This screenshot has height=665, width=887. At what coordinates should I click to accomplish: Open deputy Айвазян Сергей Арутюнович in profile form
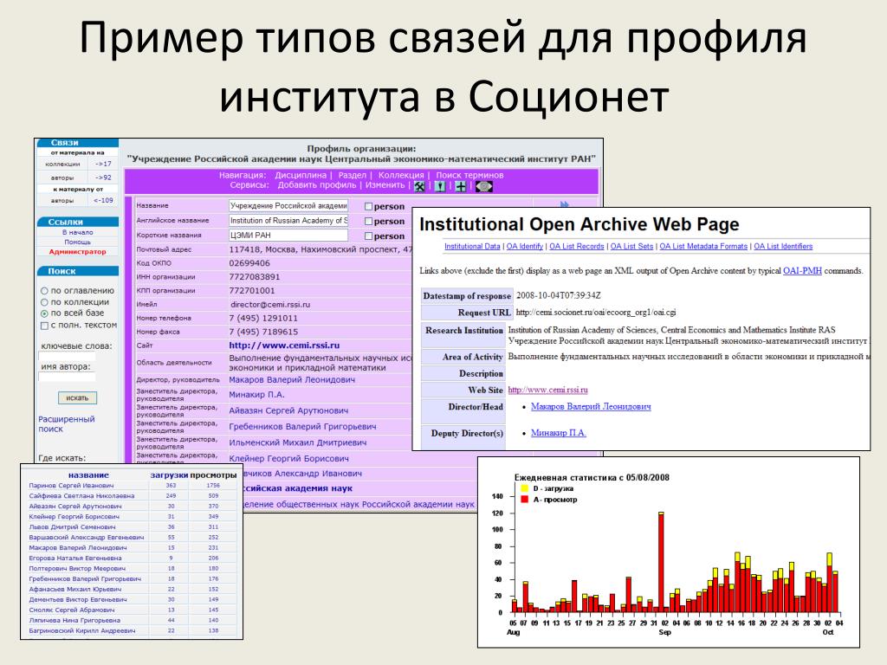(x=288, y=410)
